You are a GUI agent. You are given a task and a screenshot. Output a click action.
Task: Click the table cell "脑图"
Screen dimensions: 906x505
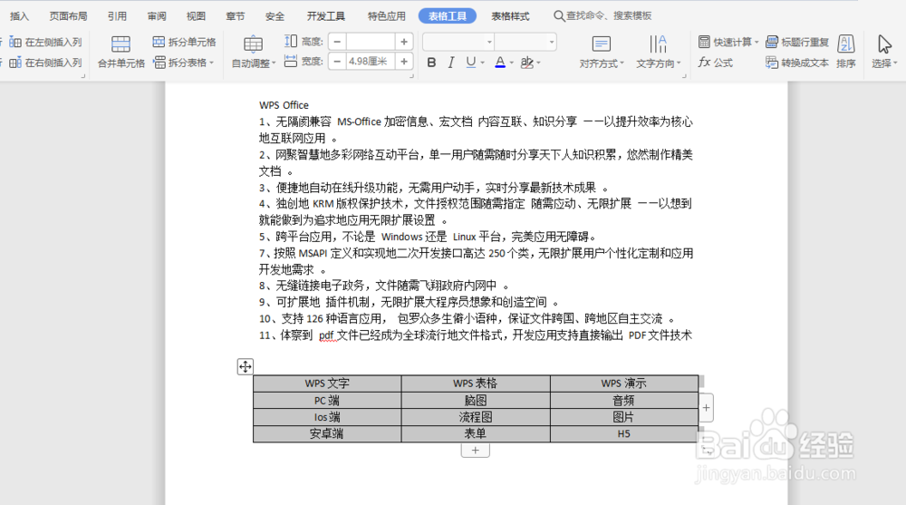[x=476, y=401]
